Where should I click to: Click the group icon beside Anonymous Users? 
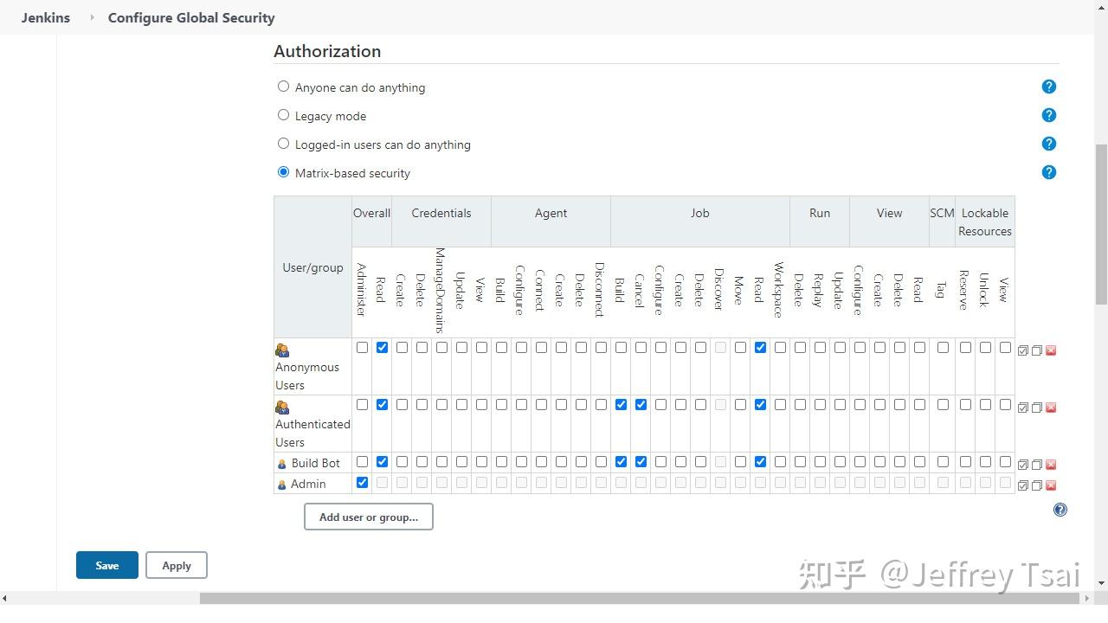coord(281,350)
